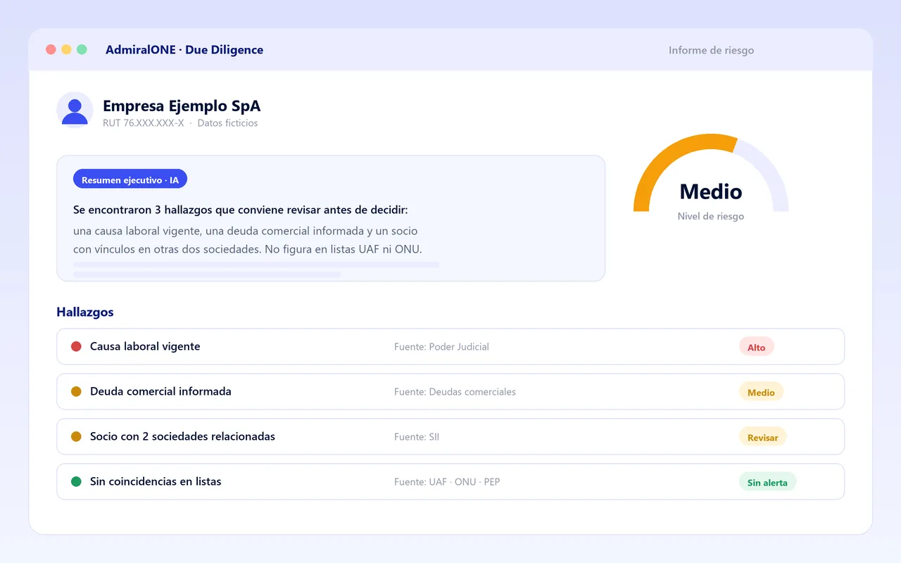This screenshot has width=901, height=563.
Task: Click the RUT 76.XXX.XXX-X text
Action: (144, 123)
